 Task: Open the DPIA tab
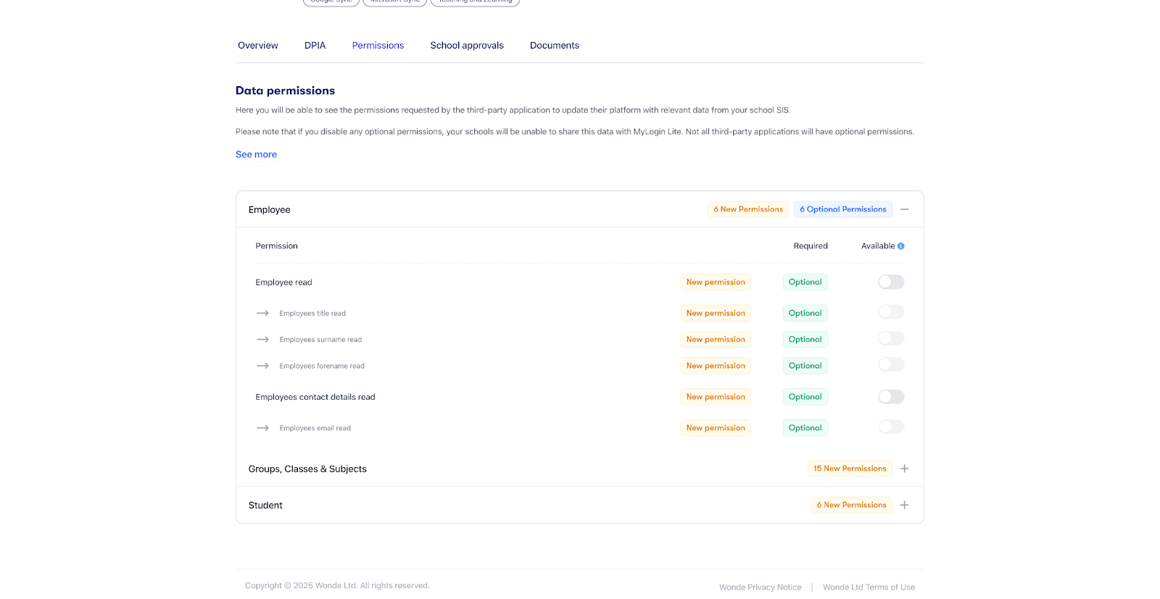pyautogui.click(x=315, y=46)
